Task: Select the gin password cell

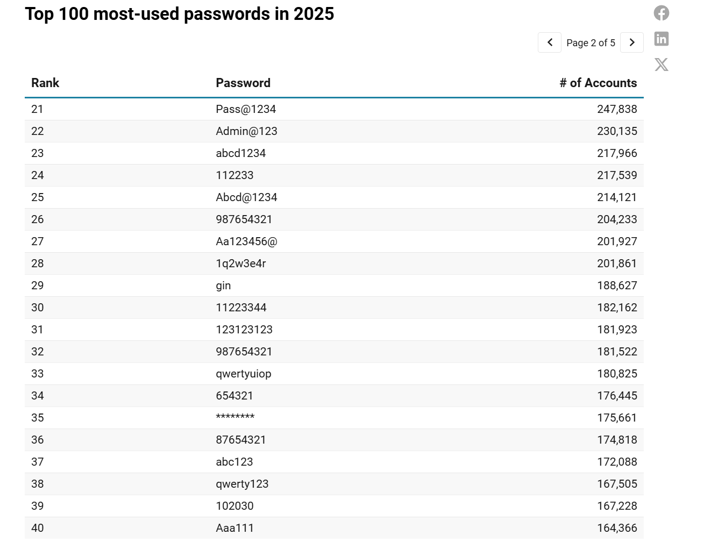Action: coord(223,286)
